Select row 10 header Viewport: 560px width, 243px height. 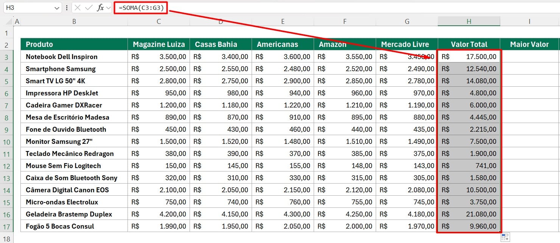7,141
